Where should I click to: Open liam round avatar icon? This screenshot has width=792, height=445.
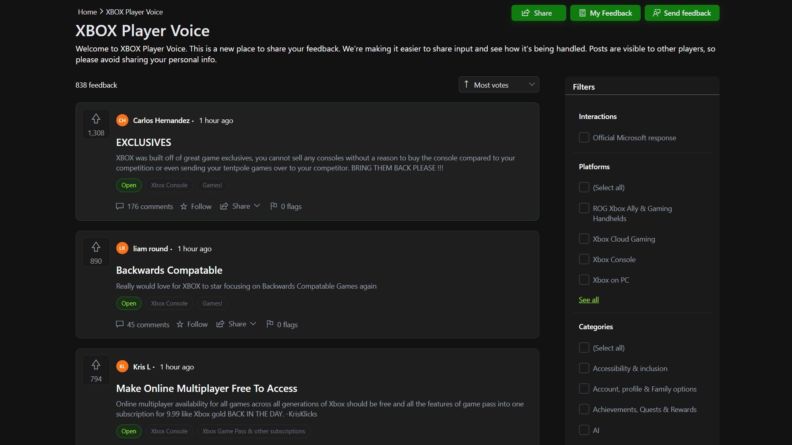coord(122,248)
